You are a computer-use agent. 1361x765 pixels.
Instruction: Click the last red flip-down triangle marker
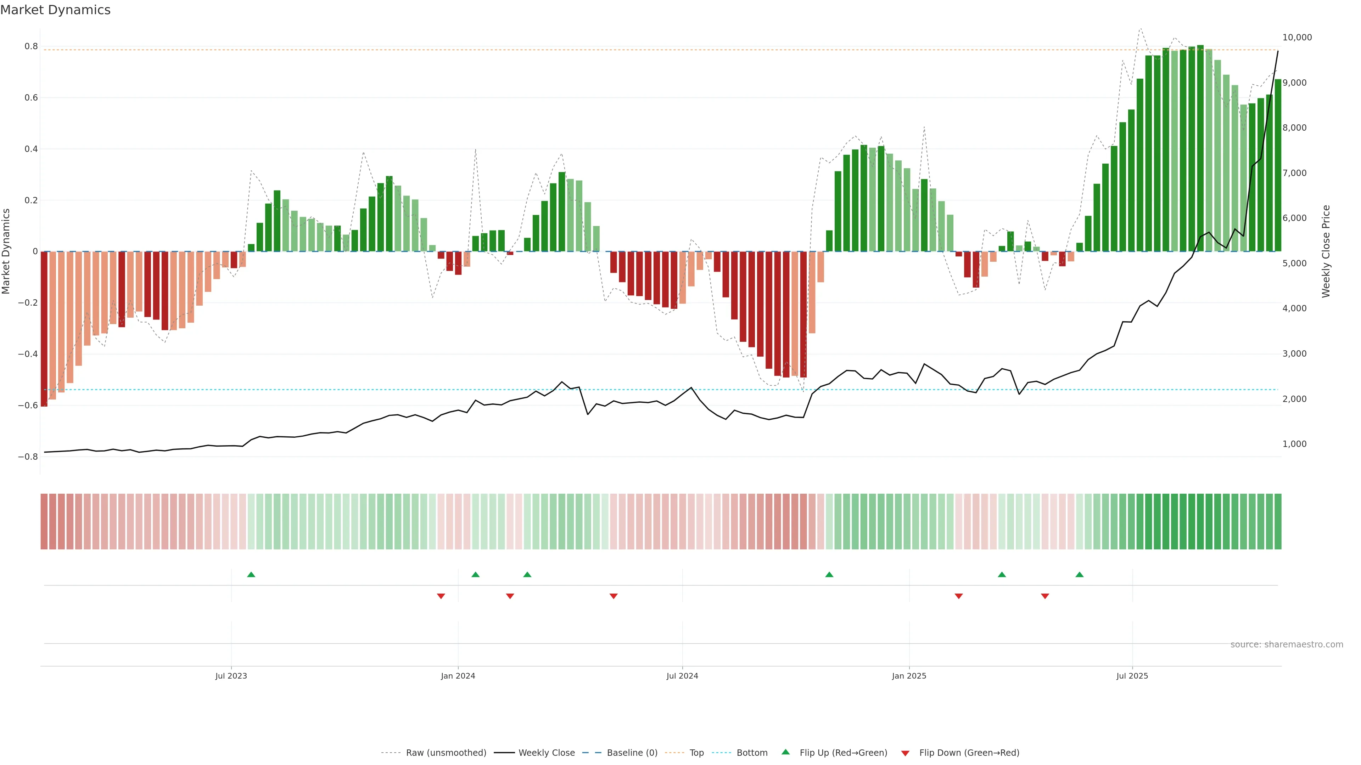click(1044, 596)
